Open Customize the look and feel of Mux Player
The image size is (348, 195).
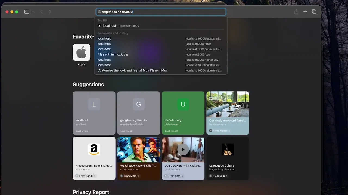coord(161,70)
